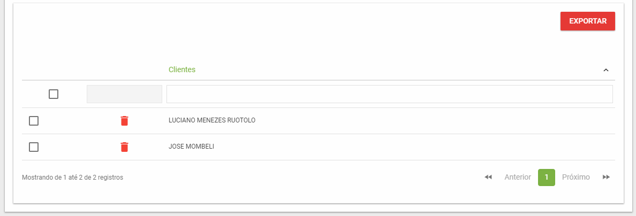Click the grayed-out filter field
The width and height of the screenshot is (636, 216).
[x=125, y=94]
